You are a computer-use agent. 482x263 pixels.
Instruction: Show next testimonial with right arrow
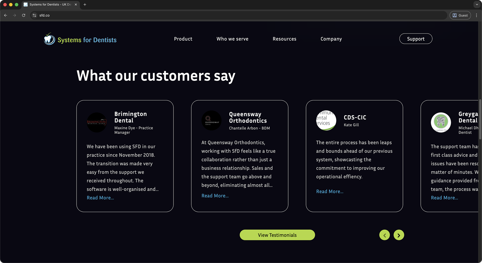[x=399, y=235]
